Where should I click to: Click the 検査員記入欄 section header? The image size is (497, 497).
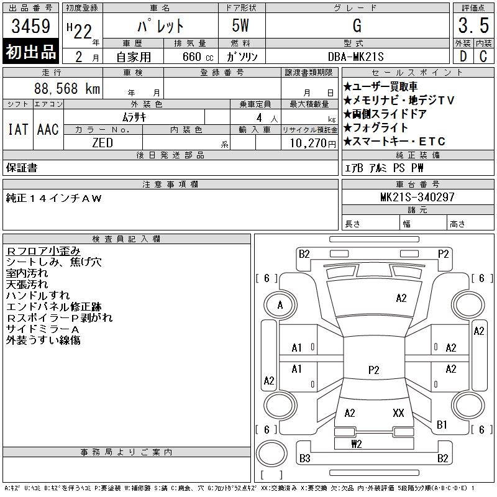tap(127, 239)
